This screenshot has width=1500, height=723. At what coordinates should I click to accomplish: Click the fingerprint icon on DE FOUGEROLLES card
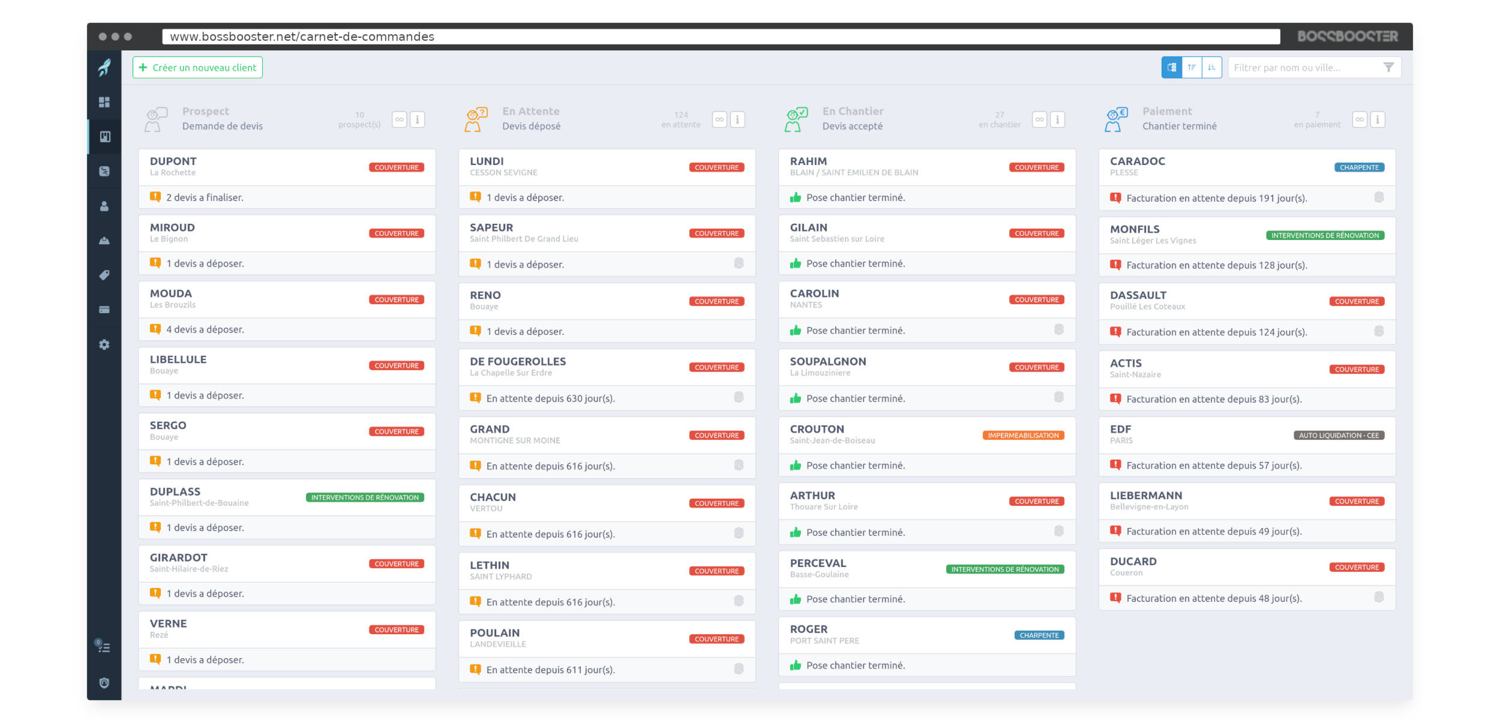[x=739, y=397]
